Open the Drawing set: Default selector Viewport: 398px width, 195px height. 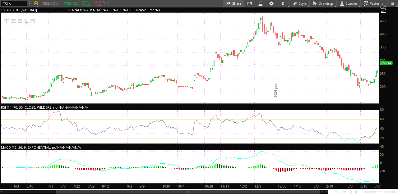pos(380,192)
